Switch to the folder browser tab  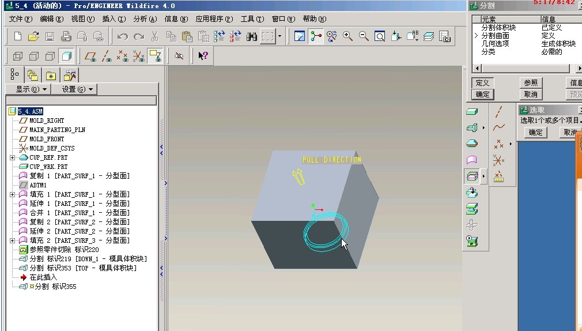point(33,76)
